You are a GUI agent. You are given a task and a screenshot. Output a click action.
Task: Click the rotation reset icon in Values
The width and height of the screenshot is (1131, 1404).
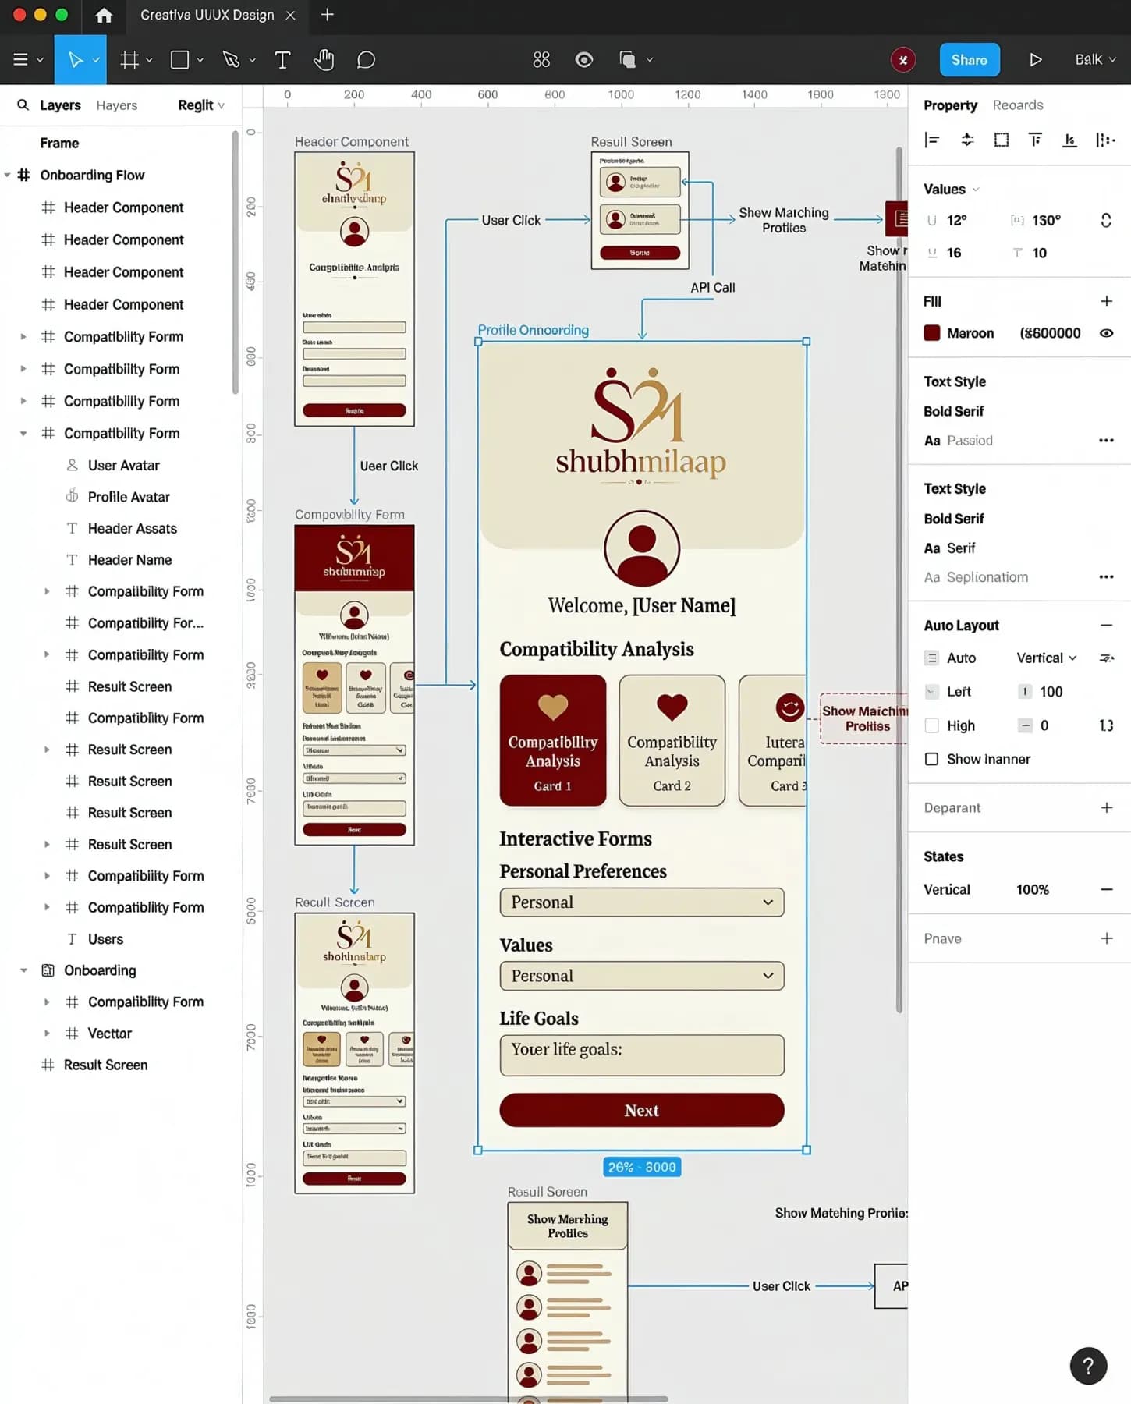(1106, 221)
